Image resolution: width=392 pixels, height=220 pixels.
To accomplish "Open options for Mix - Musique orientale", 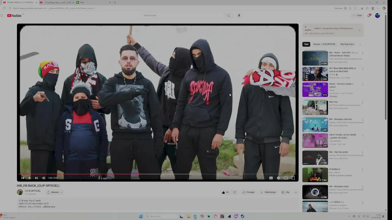I will [363, 120].
